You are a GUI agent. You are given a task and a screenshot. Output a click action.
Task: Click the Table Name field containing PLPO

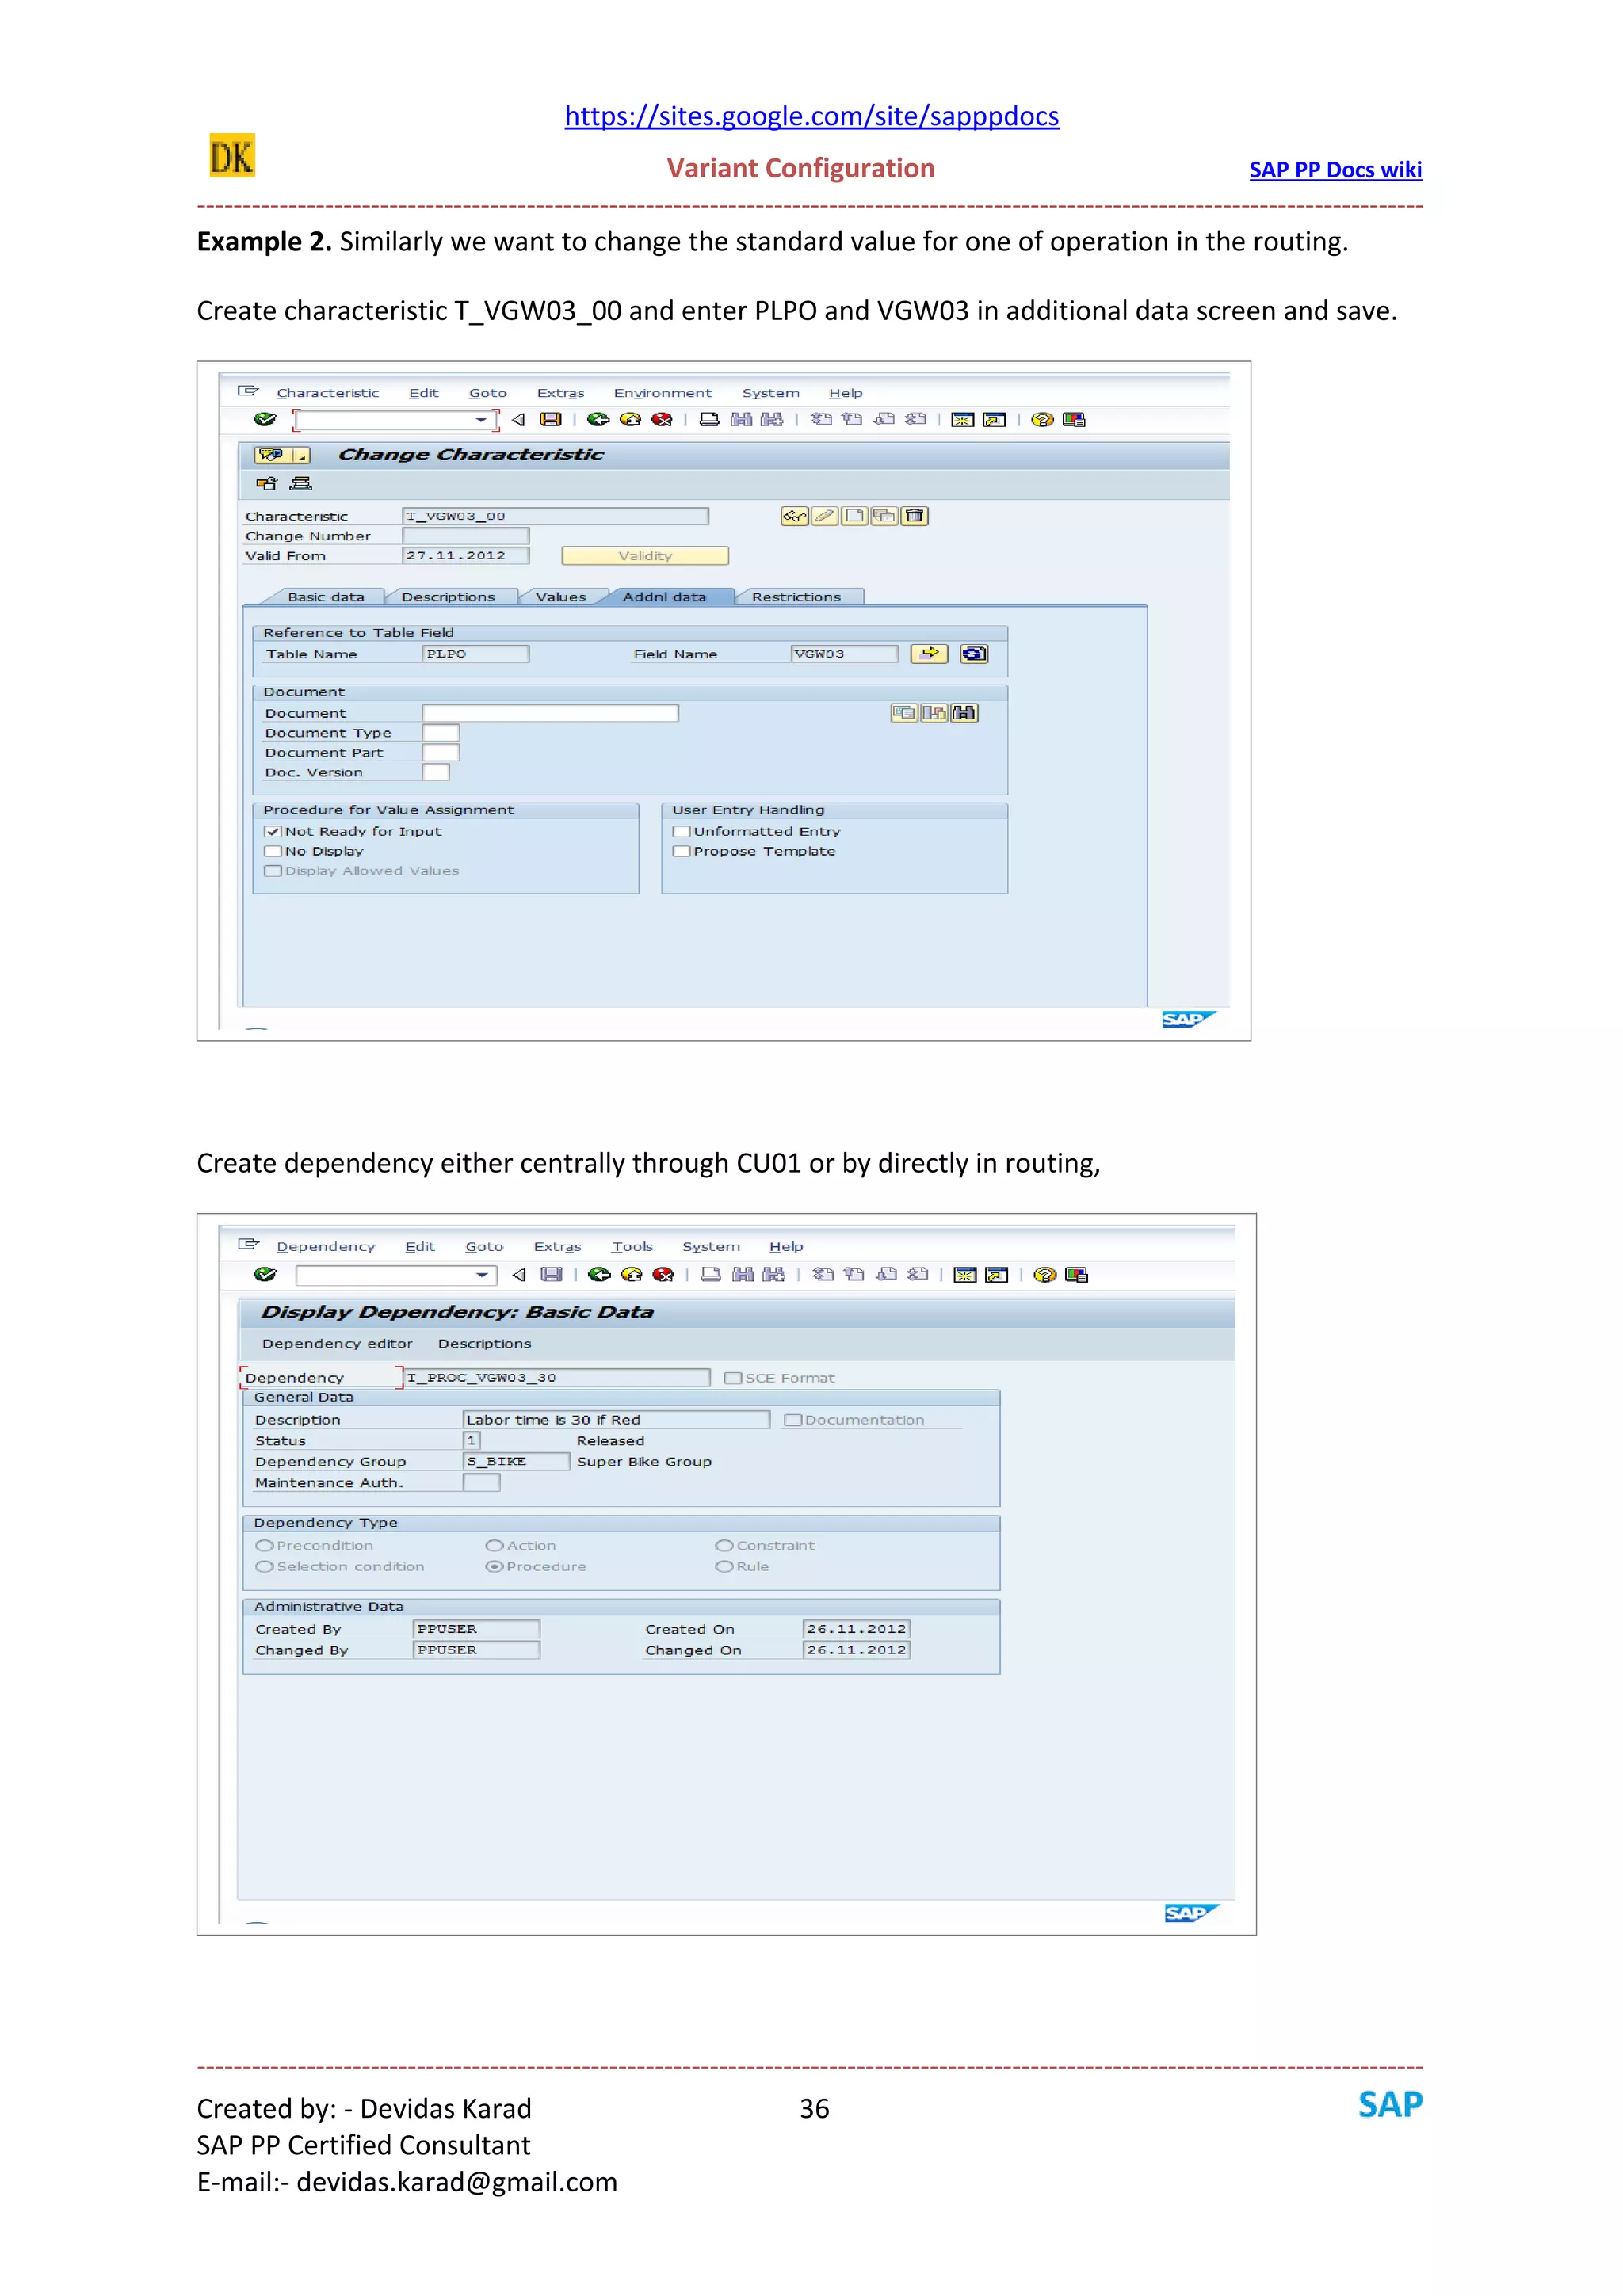pos(476,653)
